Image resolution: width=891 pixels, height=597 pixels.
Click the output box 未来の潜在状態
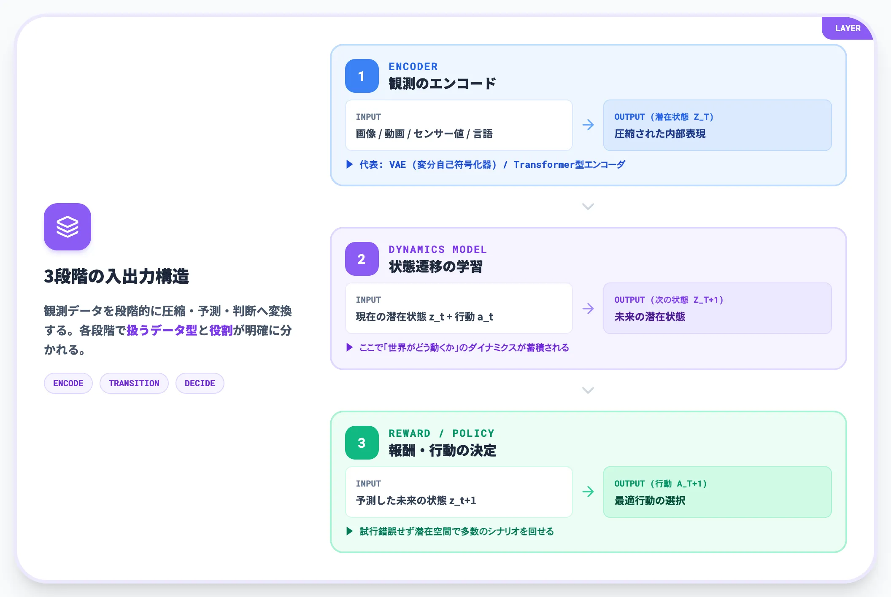[x=717, y=308]
